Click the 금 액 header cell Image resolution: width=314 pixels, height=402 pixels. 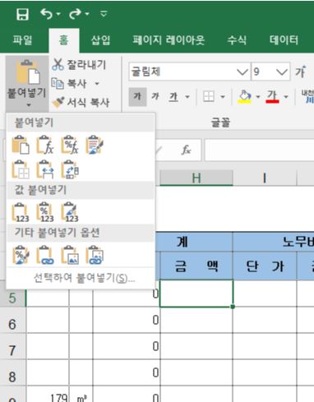click(x=196, y=266)
